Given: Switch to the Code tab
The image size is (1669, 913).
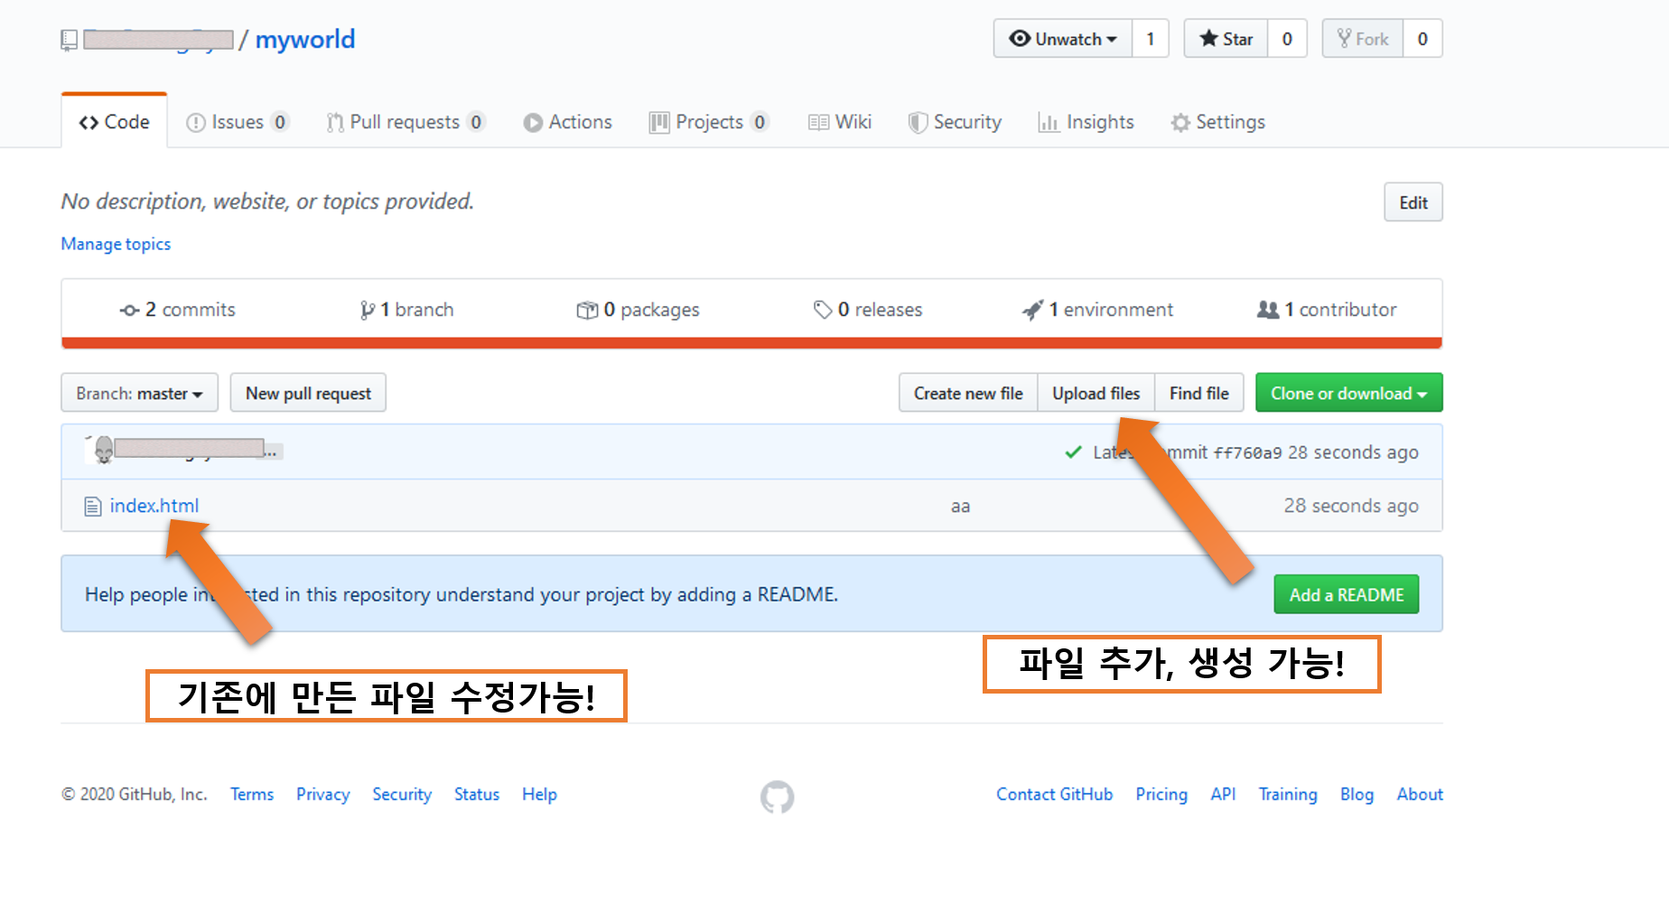Looking at the screenshot, I should [x=114, y=122].
